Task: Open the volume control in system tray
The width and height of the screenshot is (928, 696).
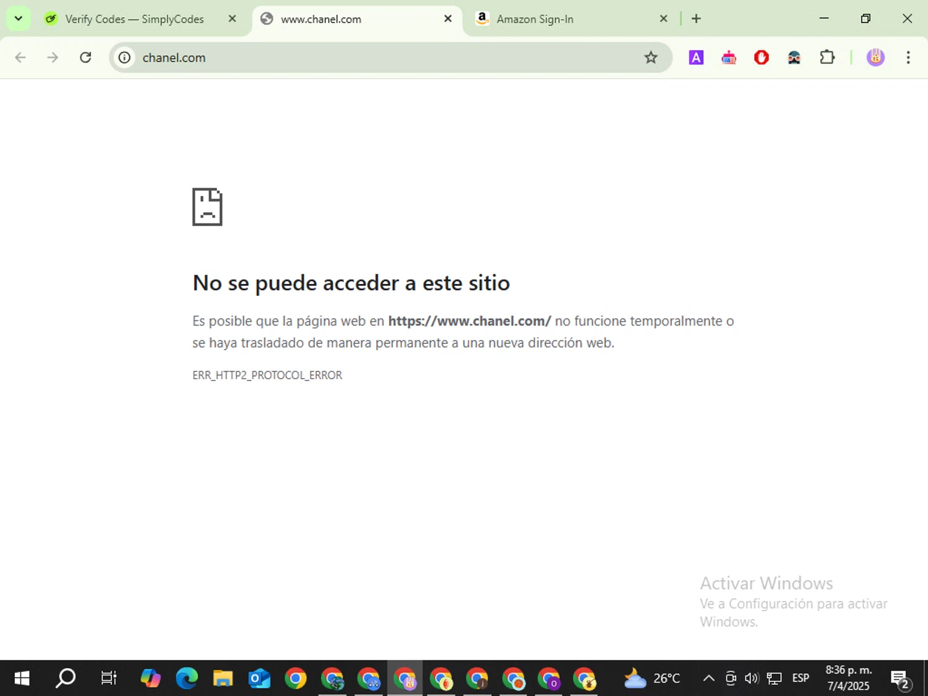Action: coord(752,679)
